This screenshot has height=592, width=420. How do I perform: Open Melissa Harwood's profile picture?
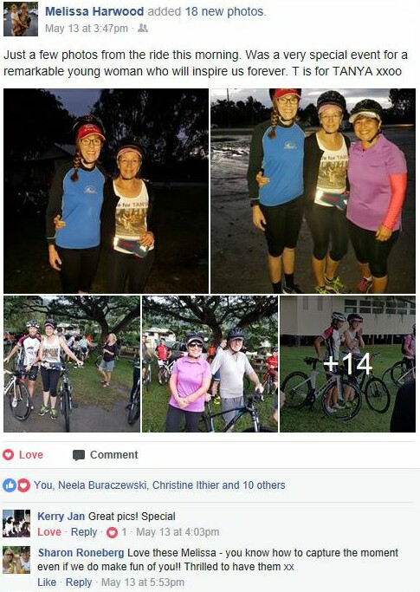point(21,19)
